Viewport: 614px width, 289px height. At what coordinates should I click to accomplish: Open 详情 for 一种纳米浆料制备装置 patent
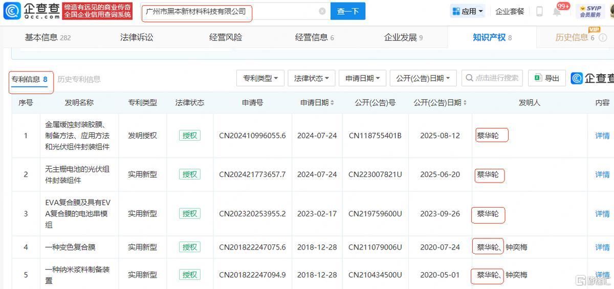tap(602, 275)
